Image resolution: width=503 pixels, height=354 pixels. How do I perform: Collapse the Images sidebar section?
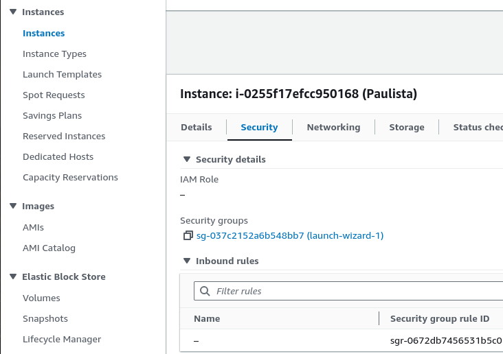click(13, 206)
